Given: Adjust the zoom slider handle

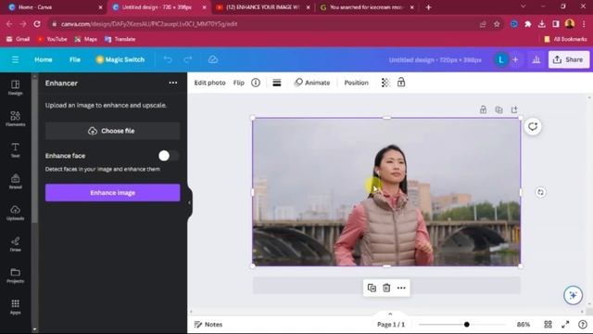Looking at the screenshot, I should click(467, 325).
